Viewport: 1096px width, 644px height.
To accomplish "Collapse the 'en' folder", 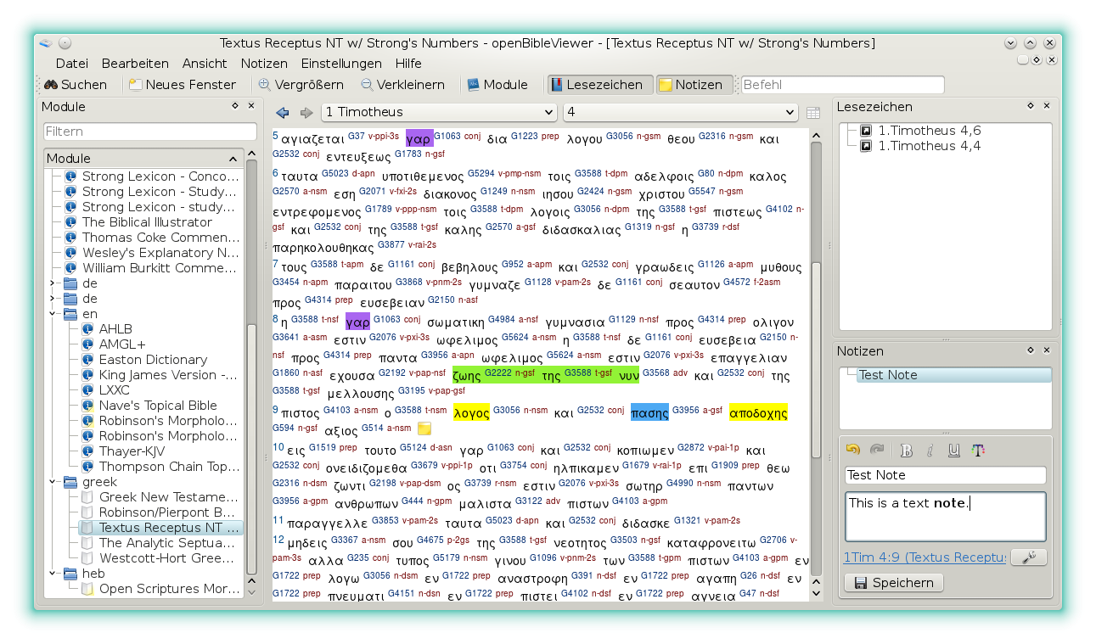I will (52, 314).
